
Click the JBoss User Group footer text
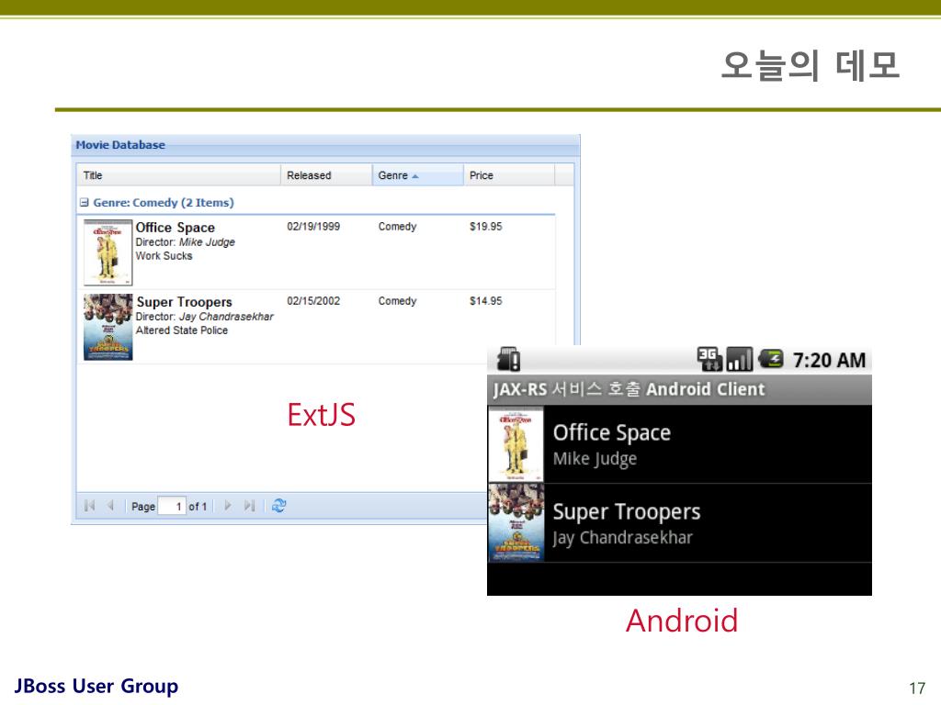(96, 686)
